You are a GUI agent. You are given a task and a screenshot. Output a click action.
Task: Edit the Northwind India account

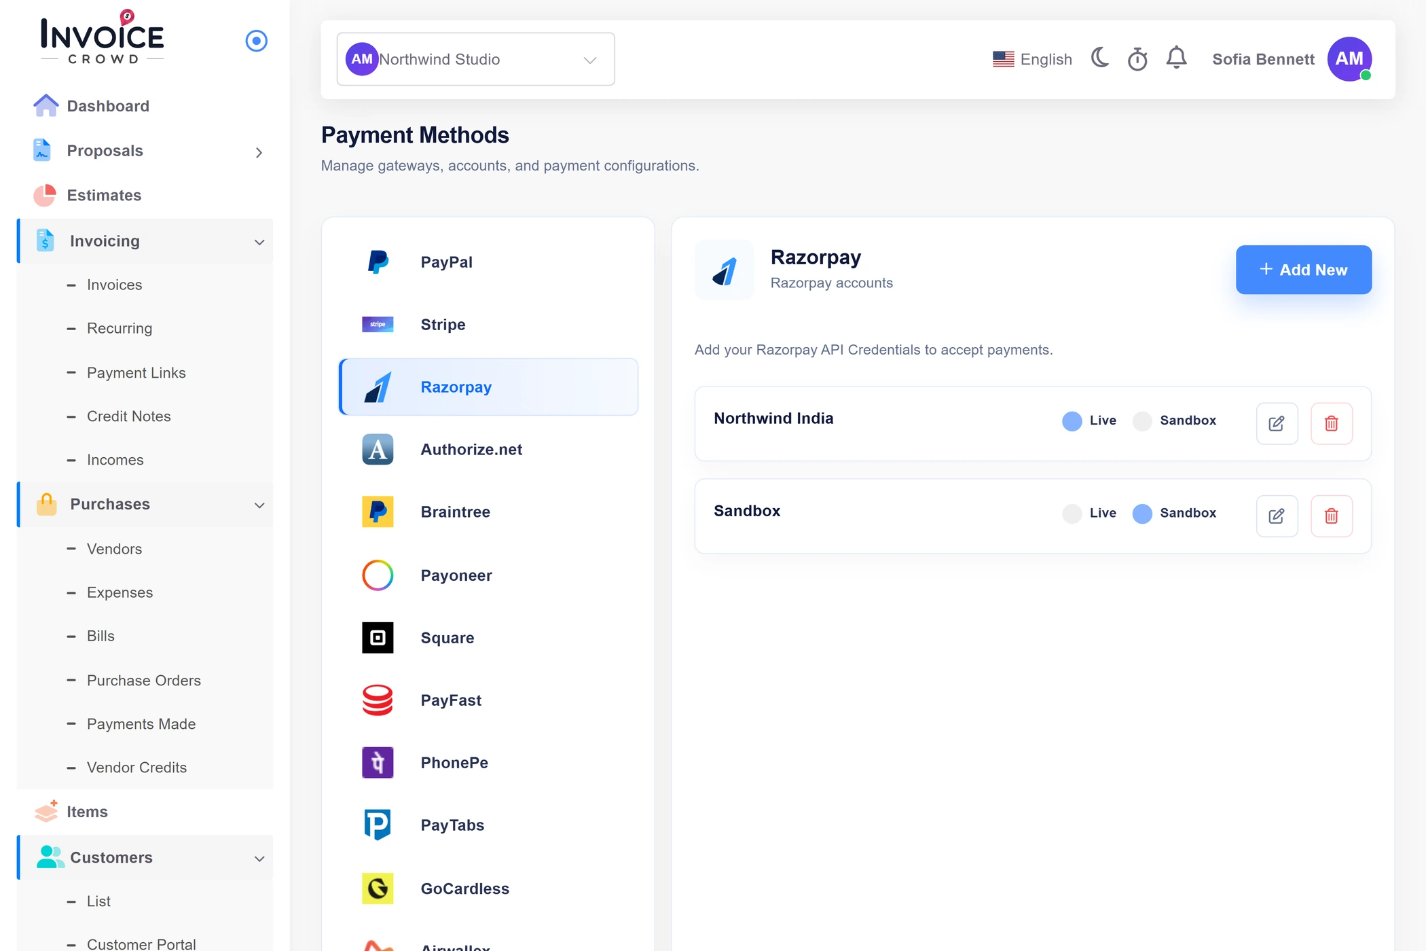[1277, 423]
